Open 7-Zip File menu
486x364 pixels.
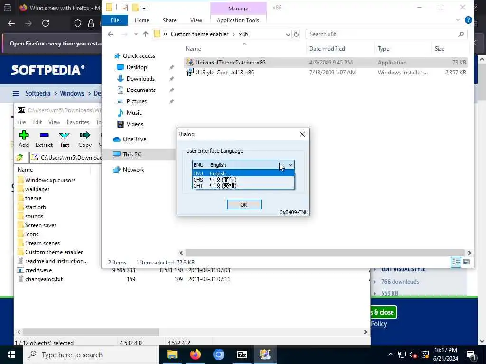[x=21, y=122]
